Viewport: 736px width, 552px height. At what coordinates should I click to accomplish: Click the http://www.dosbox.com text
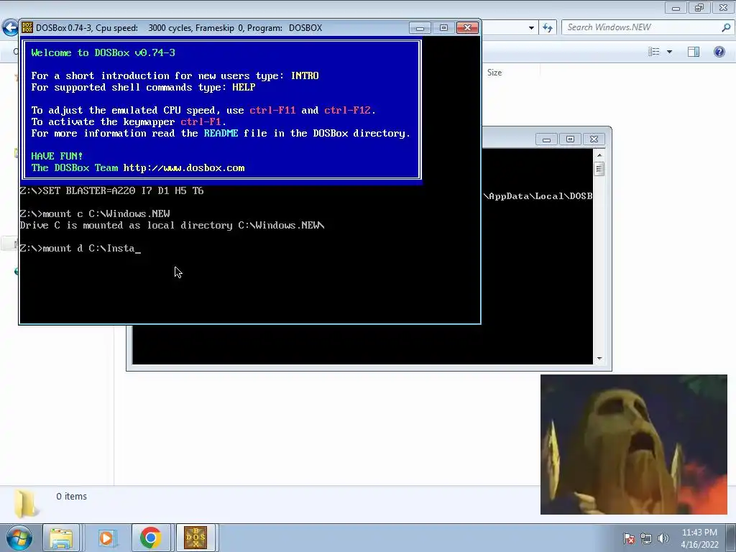tap(184, 168)
